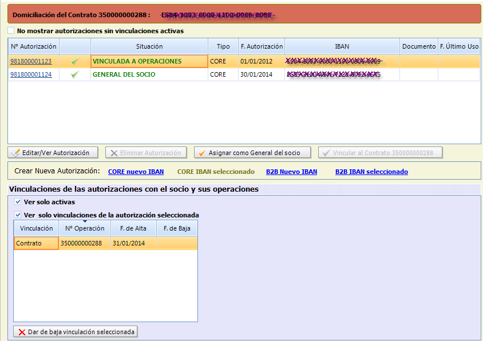Click red X icon on Dar de baja button
This screenshot has width=483, height=341.
coord(22,332)
